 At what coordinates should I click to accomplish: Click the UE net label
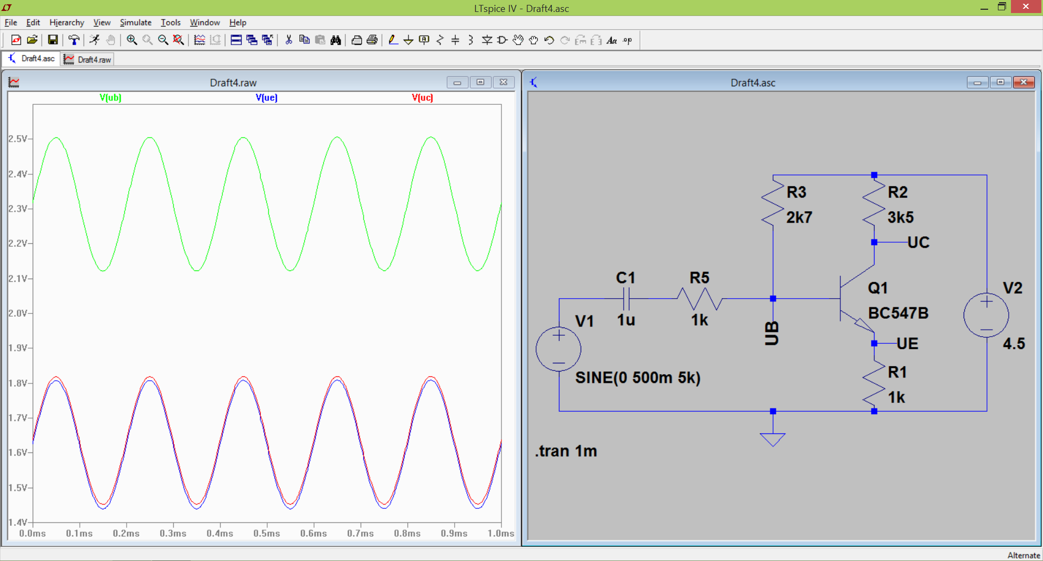tap(907, 343)
